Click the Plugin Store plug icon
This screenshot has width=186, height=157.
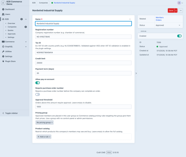(3, 61)
